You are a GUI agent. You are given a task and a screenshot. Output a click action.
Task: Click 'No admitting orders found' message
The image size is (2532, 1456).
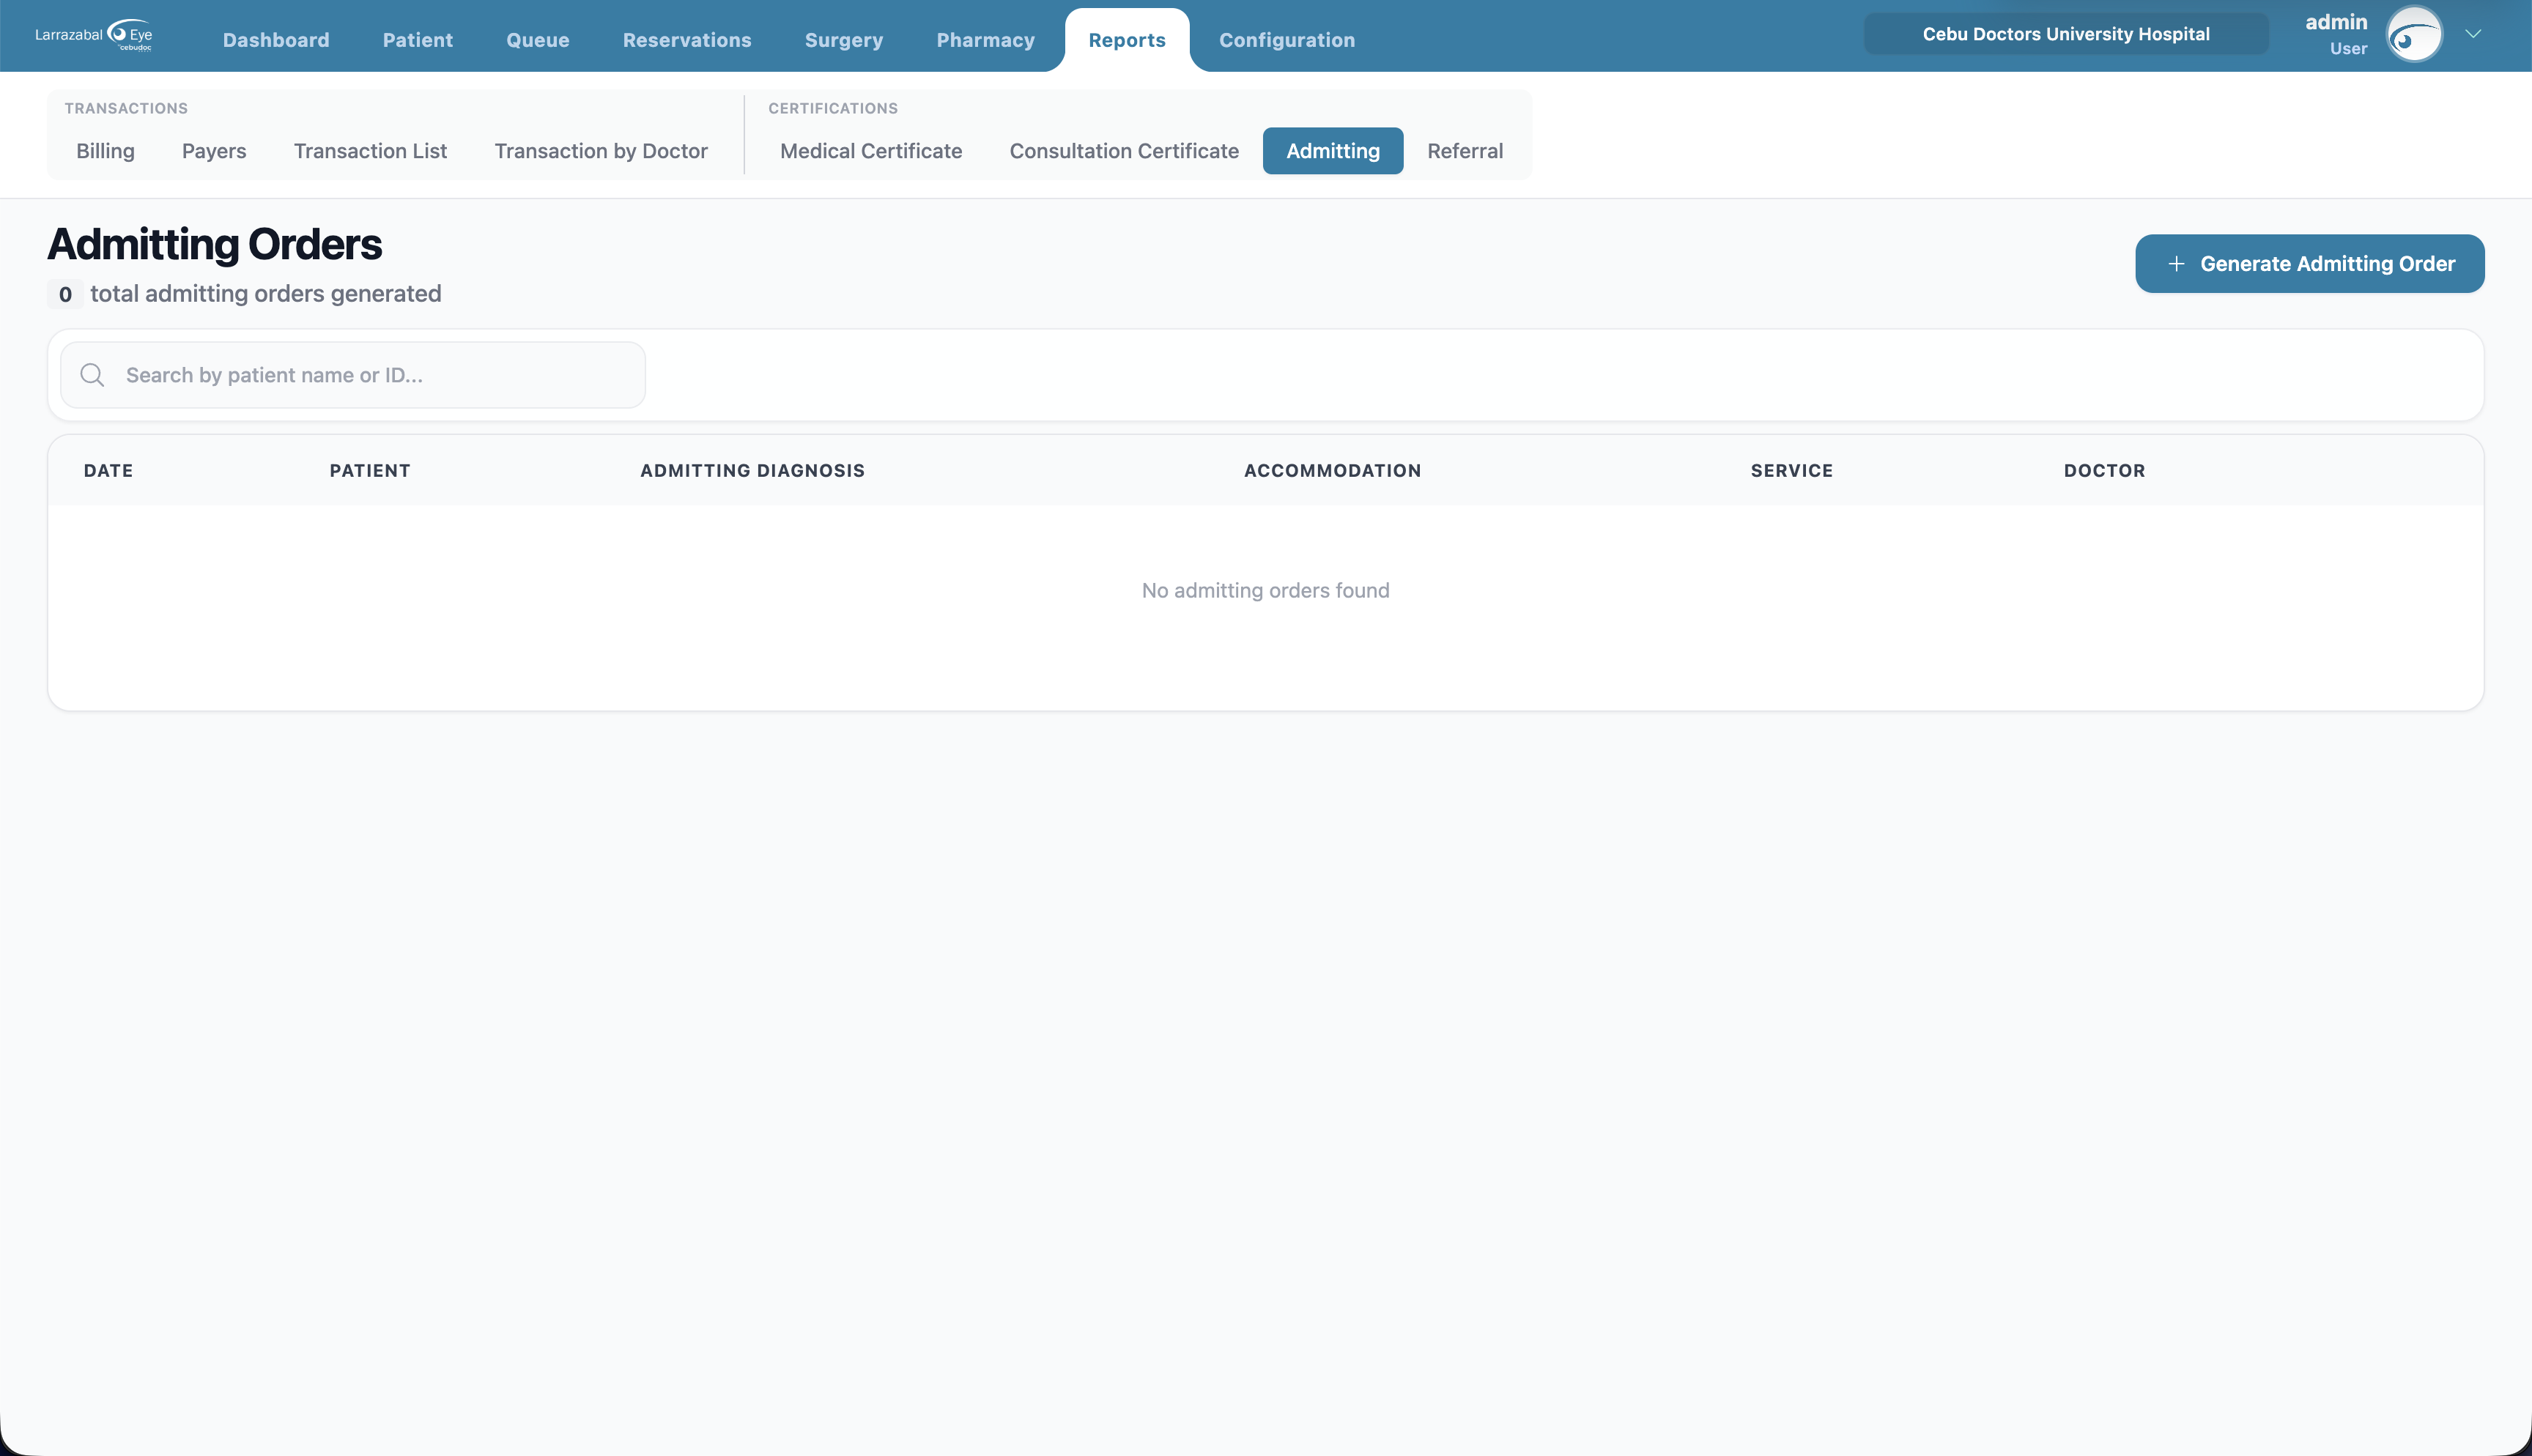[x=1265, y=590]
